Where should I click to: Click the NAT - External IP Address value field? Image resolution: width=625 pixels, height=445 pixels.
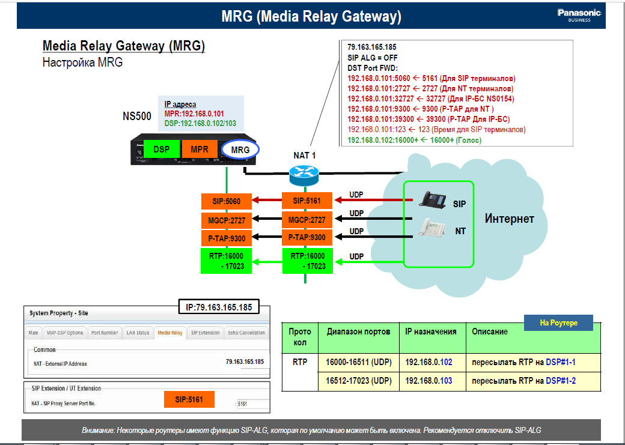pos(245,362)
